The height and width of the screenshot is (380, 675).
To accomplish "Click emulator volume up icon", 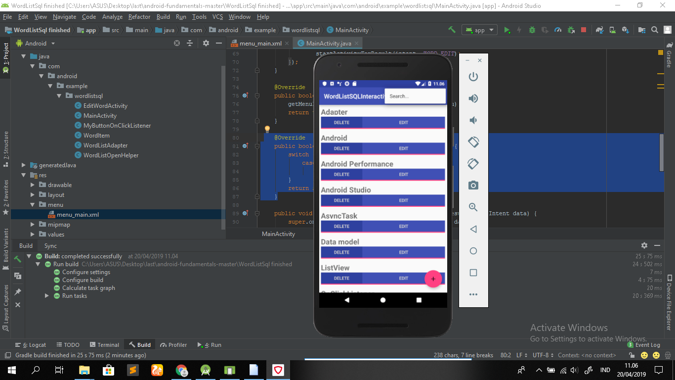I will [473, 98].
